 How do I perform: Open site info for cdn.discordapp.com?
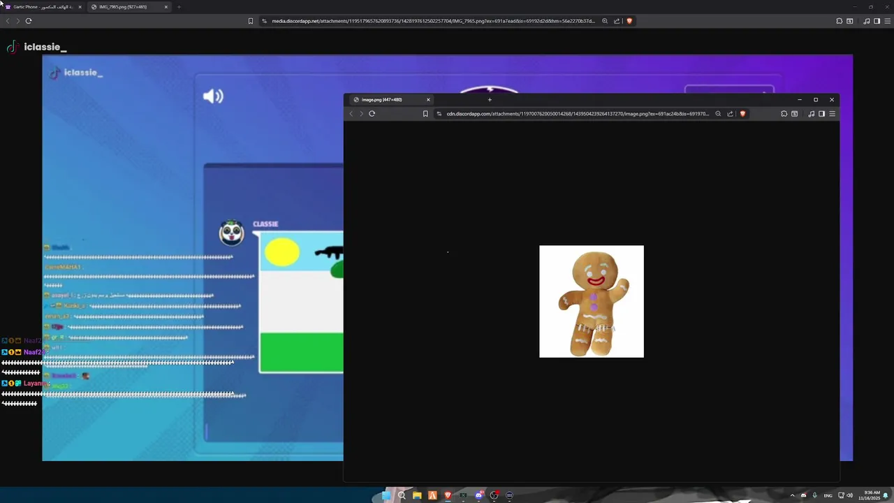click(x=439, y=114)
